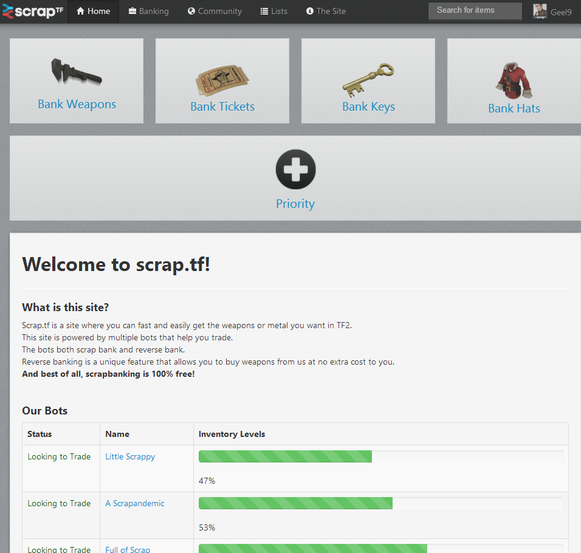Open the A Scrapandemic bot link
The height and width of the screenshot is (553, 581).
[x=134, y=503]
